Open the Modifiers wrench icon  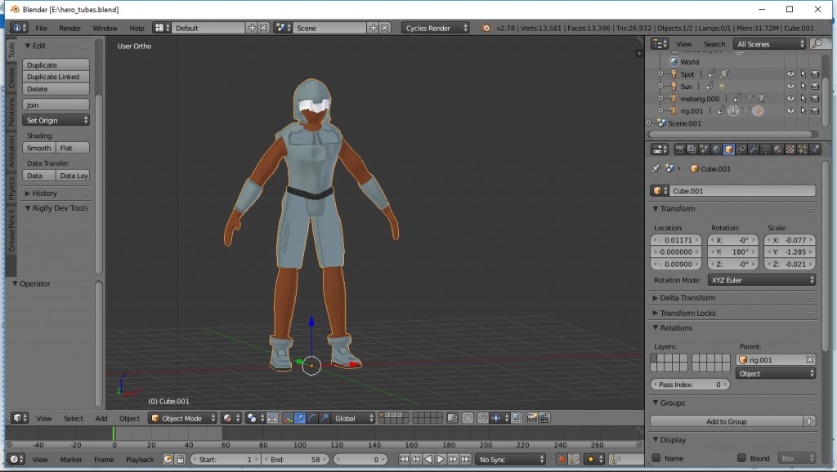[x=753, y=149]
